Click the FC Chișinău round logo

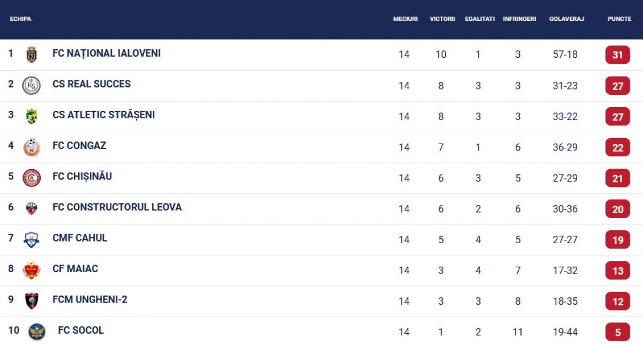(x=32, y=178)
